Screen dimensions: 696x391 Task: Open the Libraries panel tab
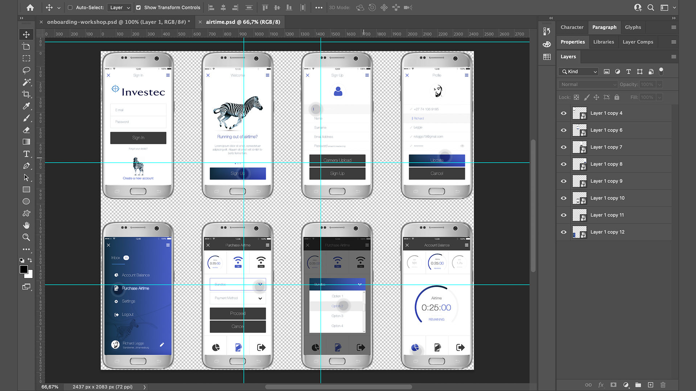603,42
